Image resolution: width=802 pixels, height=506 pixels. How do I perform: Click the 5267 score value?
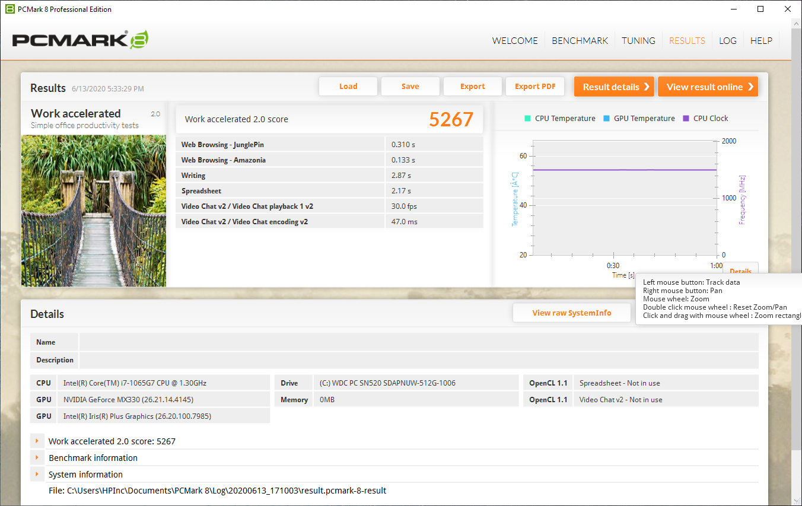pyautogui.click(x=451, y=119)
